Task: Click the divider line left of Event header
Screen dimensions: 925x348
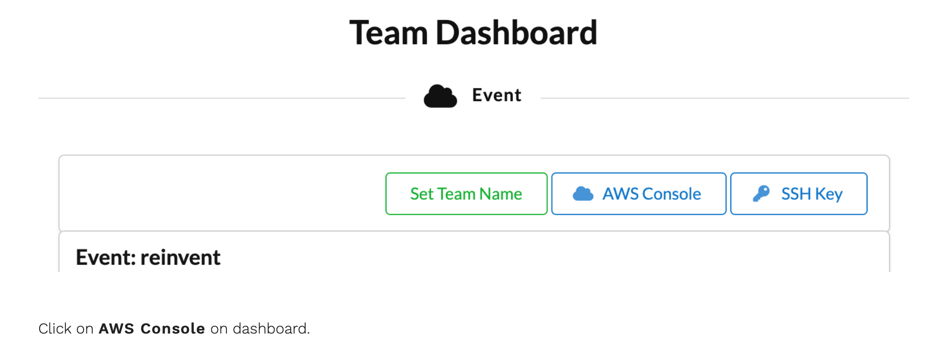Action: click(222, 98)
